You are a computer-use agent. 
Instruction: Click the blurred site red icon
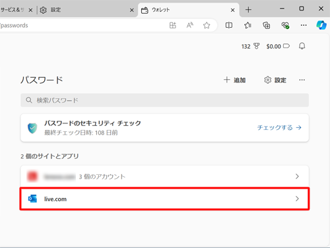(x=32, y=176)
